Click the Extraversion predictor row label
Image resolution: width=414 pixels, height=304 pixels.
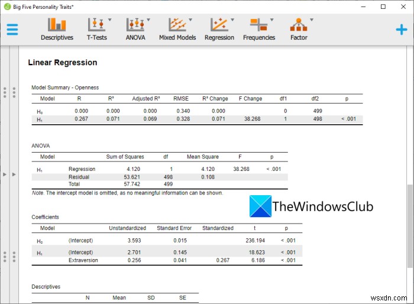click(83, 260)
